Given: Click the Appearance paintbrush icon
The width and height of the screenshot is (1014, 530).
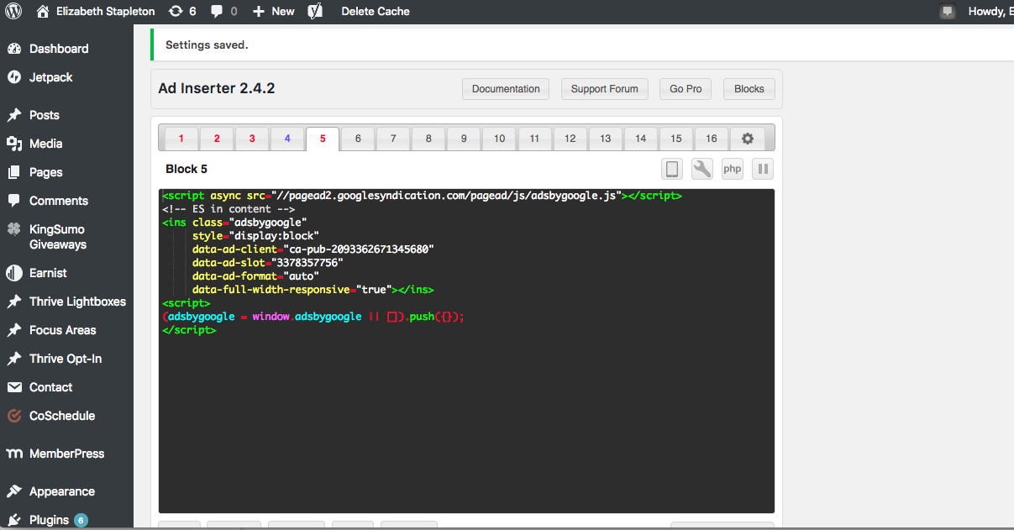Looking at the screenshot, I should pos(14,491).
